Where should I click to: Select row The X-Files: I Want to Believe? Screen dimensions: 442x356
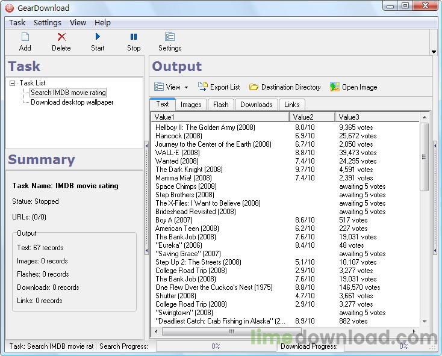pyautogui.click(x=285, y=203)
